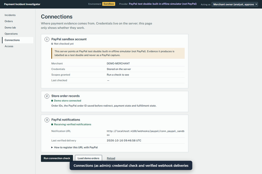The image size is (262, 174).
Task: Click the green Demo store connected indicator
Action: pos(52,101)
